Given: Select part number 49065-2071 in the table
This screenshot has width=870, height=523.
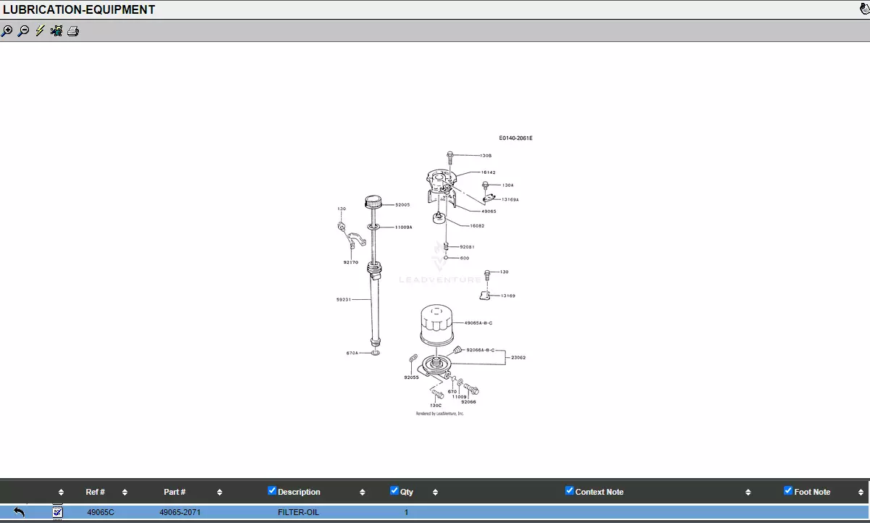Looking at the screenshot, I should pyautogui.click(x=180, y=513).
